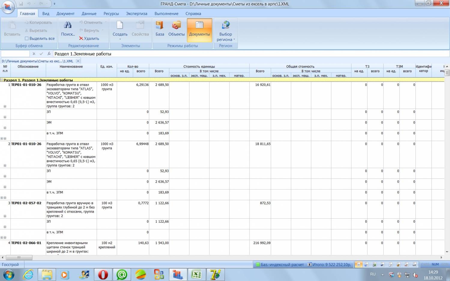
Task: Close the 1.XML document tab
Action: pyautogui.click(x=78, y=61)
